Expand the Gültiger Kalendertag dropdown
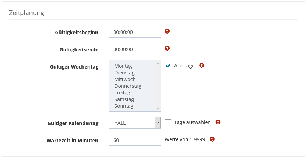The image size is (307, 158). (158, 123)
